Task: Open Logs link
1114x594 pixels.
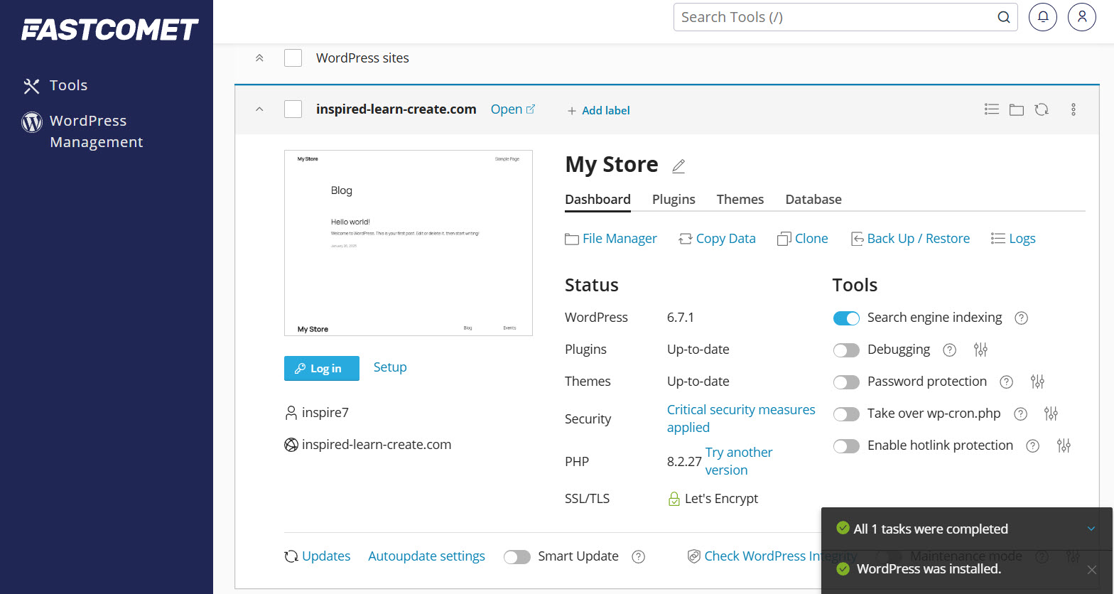Action: coord(1013,239)
